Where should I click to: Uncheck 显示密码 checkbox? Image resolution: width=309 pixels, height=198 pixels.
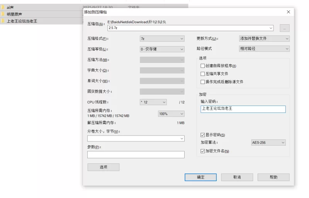pyautogui.click(x=203, y=135)
